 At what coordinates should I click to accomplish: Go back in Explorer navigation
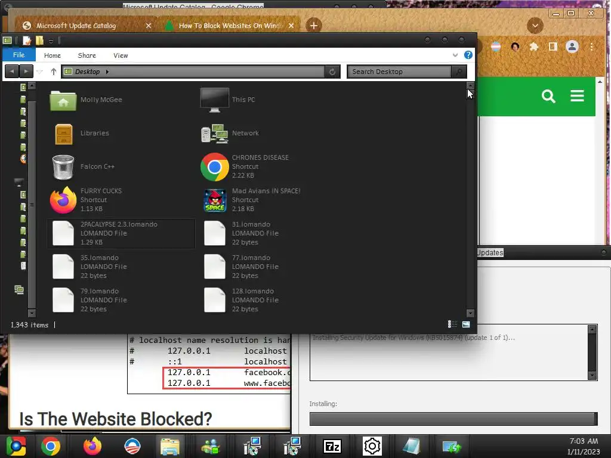point(12,72)
